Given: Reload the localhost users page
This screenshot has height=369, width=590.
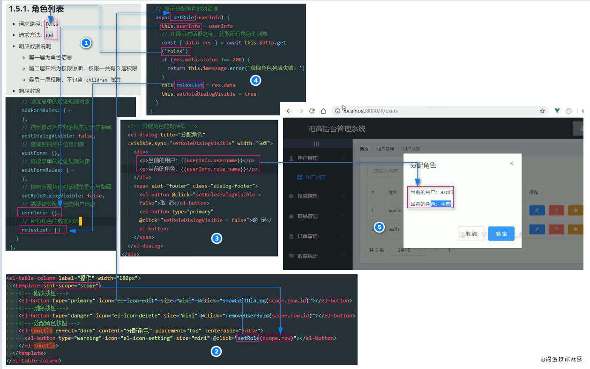Looking at the screenshot, I should [x=312, y=111].
